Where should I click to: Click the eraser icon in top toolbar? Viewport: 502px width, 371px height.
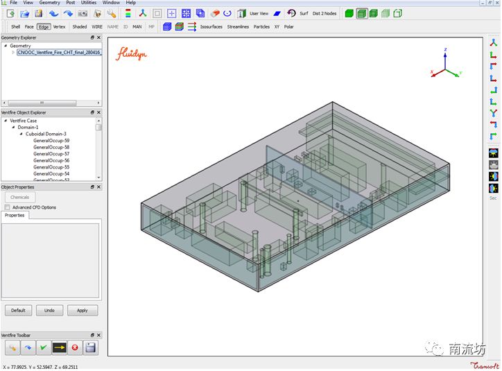[x=214, y=13]
